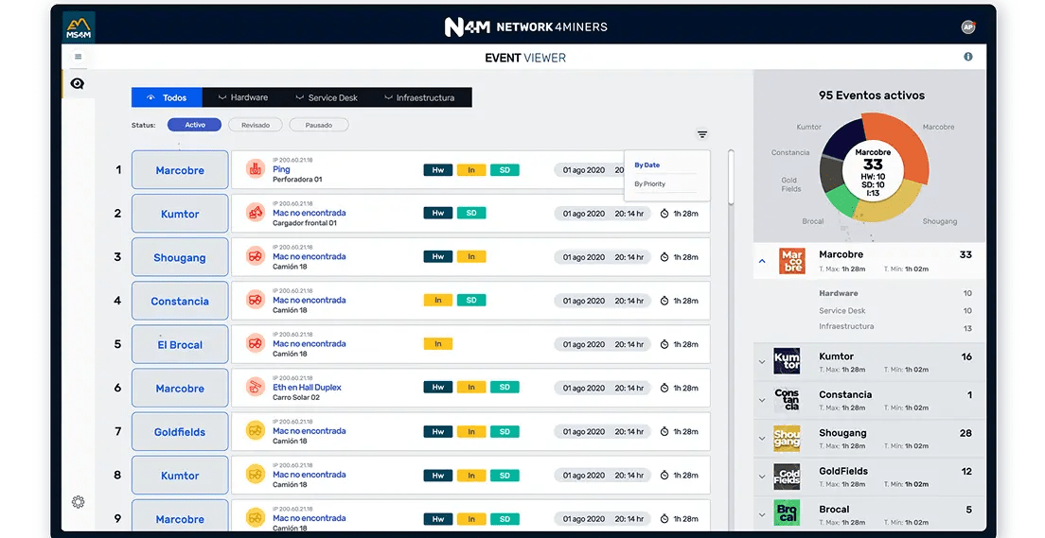Click the Marcobre logo thumbnail
This screenshot has width=1045, height=538.
click(791, 261)
